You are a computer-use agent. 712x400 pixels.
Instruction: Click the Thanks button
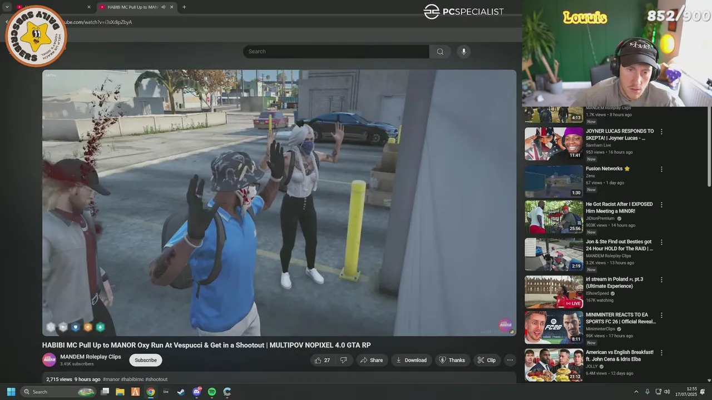click(452, 360)
